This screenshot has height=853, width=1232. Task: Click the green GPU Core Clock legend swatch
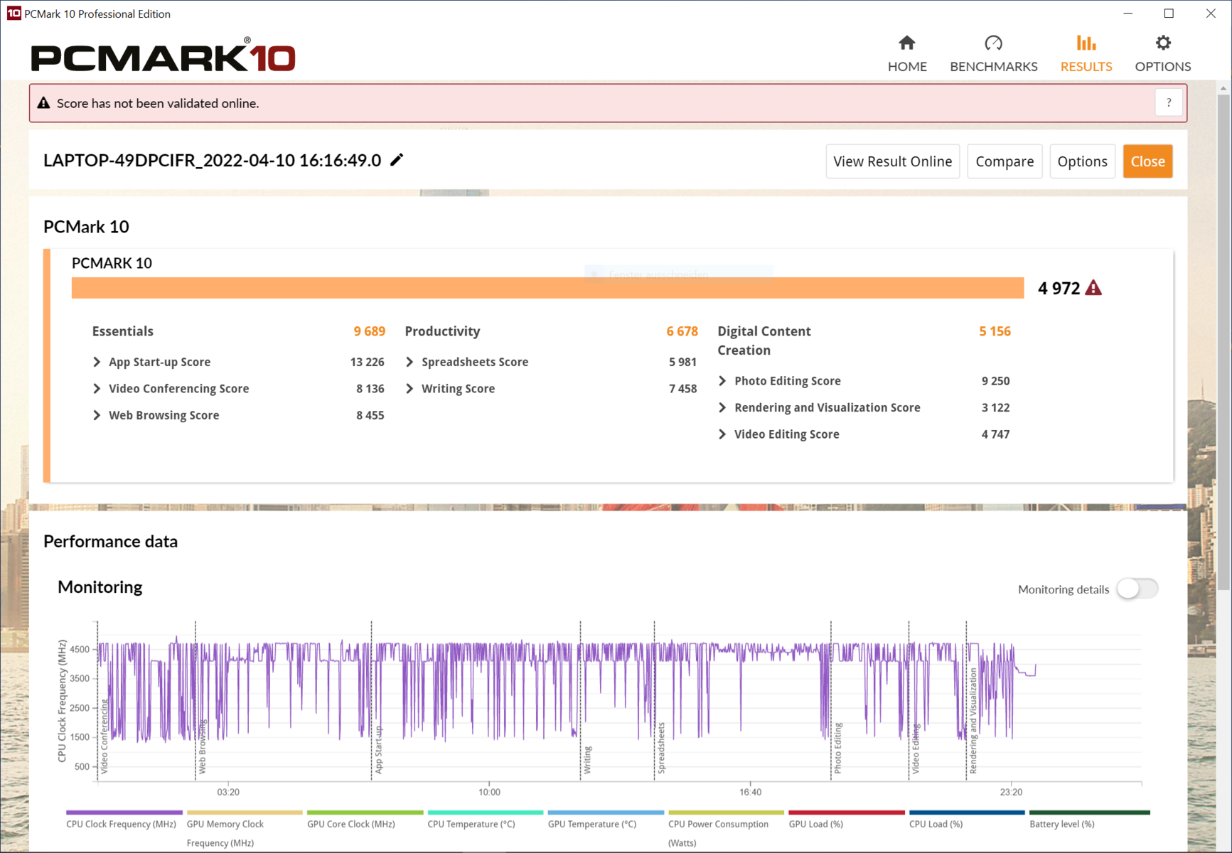pyautogui.click(x=365, y=812)
